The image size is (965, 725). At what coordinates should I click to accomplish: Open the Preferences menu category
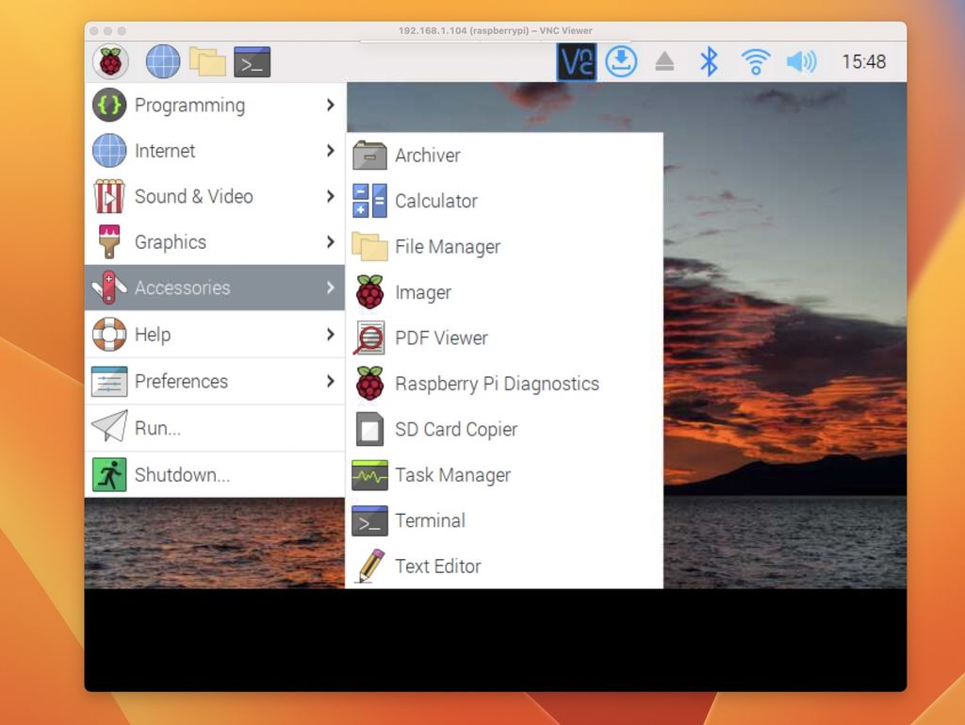(x=215, y=381)
